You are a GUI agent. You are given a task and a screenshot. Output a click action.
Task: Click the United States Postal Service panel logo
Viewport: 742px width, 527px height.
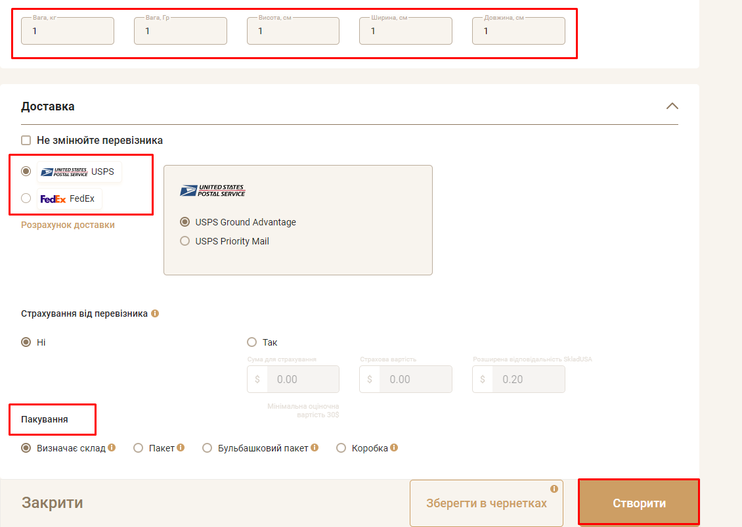pos(213,191)
